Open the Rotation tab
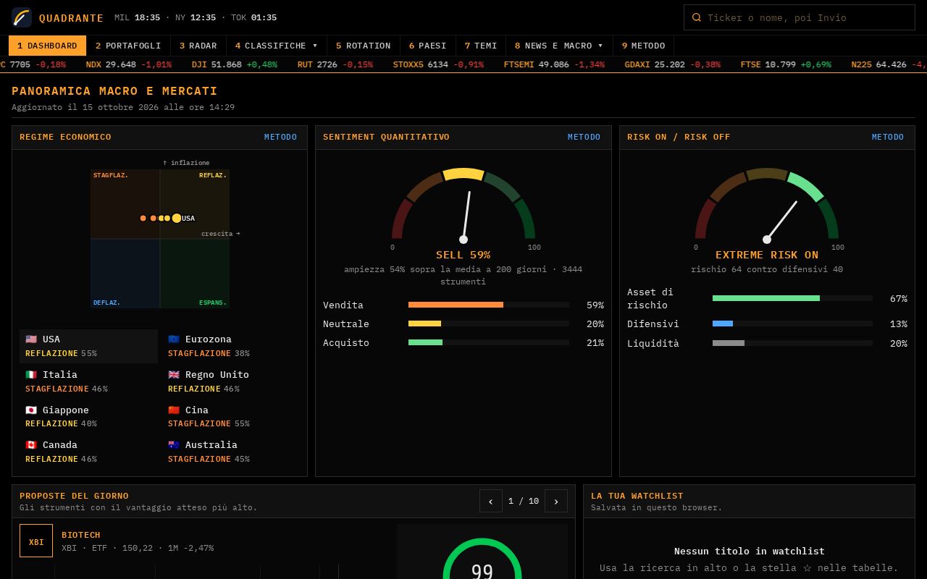 364,46
